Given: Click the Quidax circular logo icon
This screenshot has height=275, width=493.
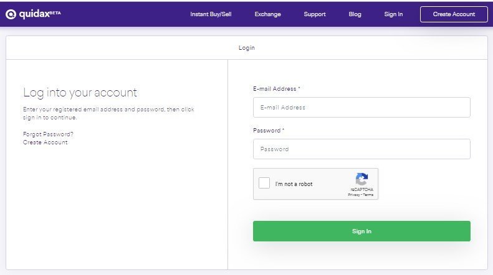Looking at the screenshot, I should [11, 14].
